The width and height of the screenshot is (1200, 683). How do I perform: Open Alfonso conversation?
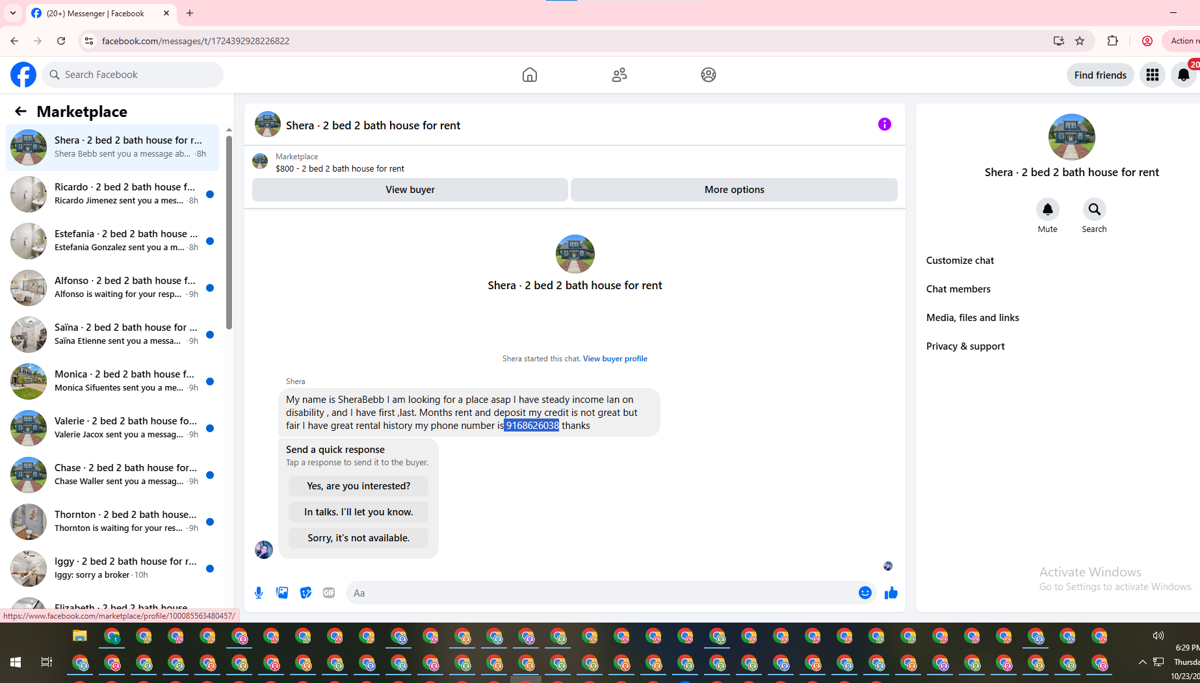click(112, 287)
